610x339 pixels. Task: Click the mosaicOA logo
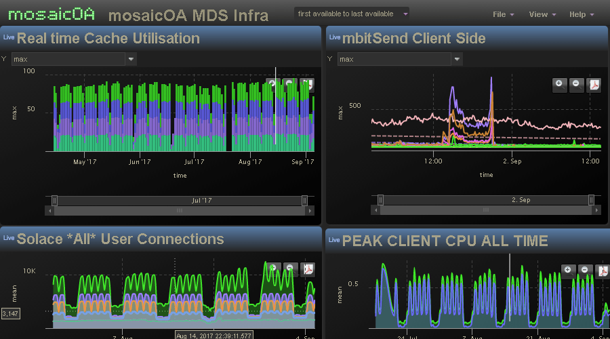[x=52, y=14]
